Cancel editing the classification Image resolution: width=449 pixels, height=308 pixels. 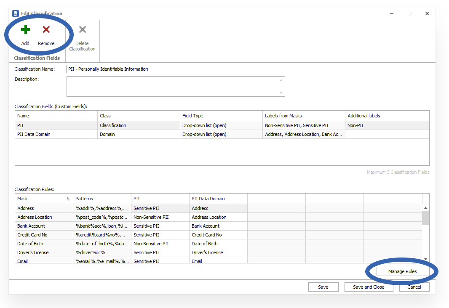click(x=414, y=287)
